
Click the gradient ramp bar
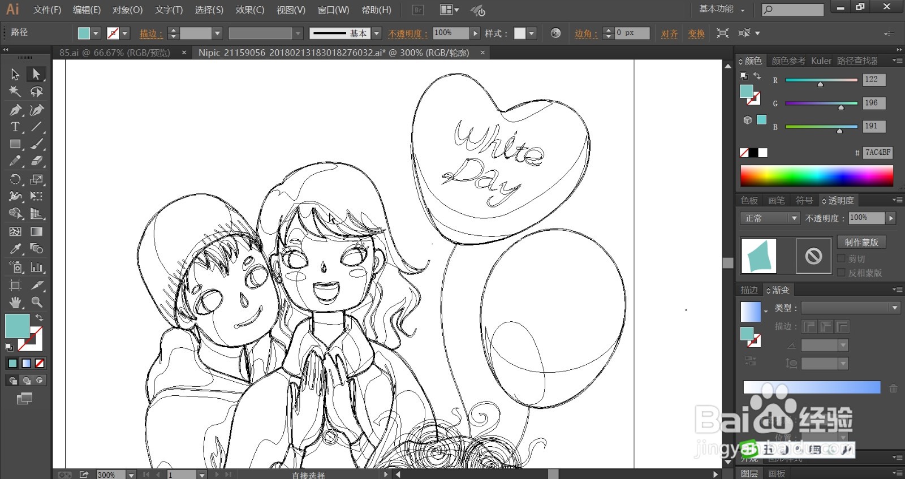click(x=812, y=387)
